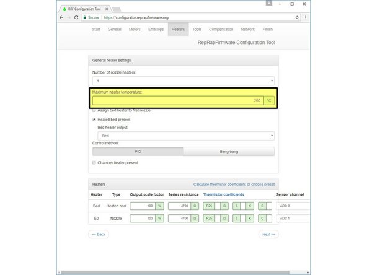The height and width of the screenshot is (275, 367).
Task: Open the Chrome three-dot menu
Action: [306, 17]
